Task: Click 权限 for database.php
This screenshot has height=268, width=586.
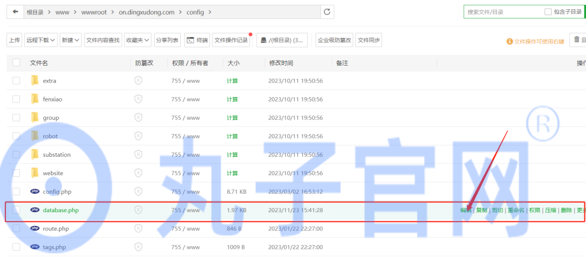Action: click(x=534, y=210)
